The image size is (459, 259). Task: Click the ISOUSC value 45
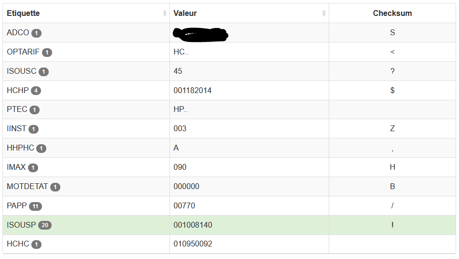(178, 71)
